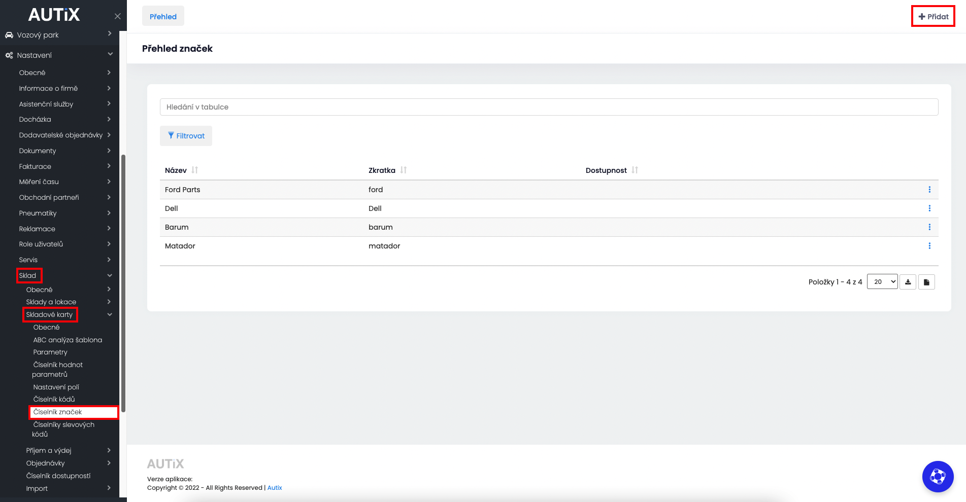The height and width of the screenshot is (502, 966).
Task: Open the three-dot menu for Ford Parts
Action: [x=929, y=190]
